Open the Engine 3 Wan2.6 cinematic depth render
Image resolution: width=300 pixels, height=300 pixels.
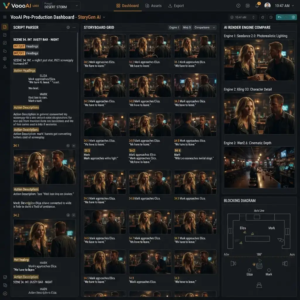(x=259, y=167)
